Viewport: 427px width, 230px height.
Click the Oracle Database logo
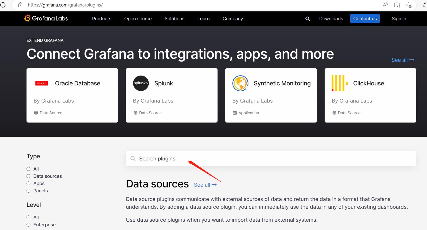(x=42, y=83)
